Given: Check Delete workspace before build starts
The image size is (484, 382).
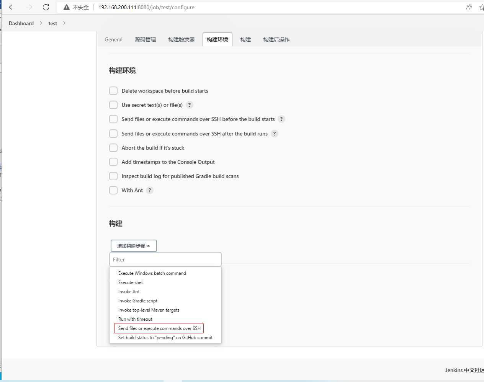Looking at the screenshot, I should coord(113,91).
